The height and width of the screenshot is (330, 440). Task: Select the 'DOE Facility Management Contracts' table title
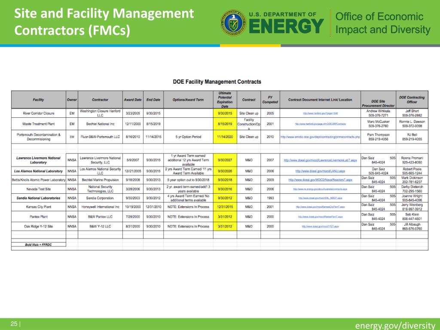click(x=217, y=82)
